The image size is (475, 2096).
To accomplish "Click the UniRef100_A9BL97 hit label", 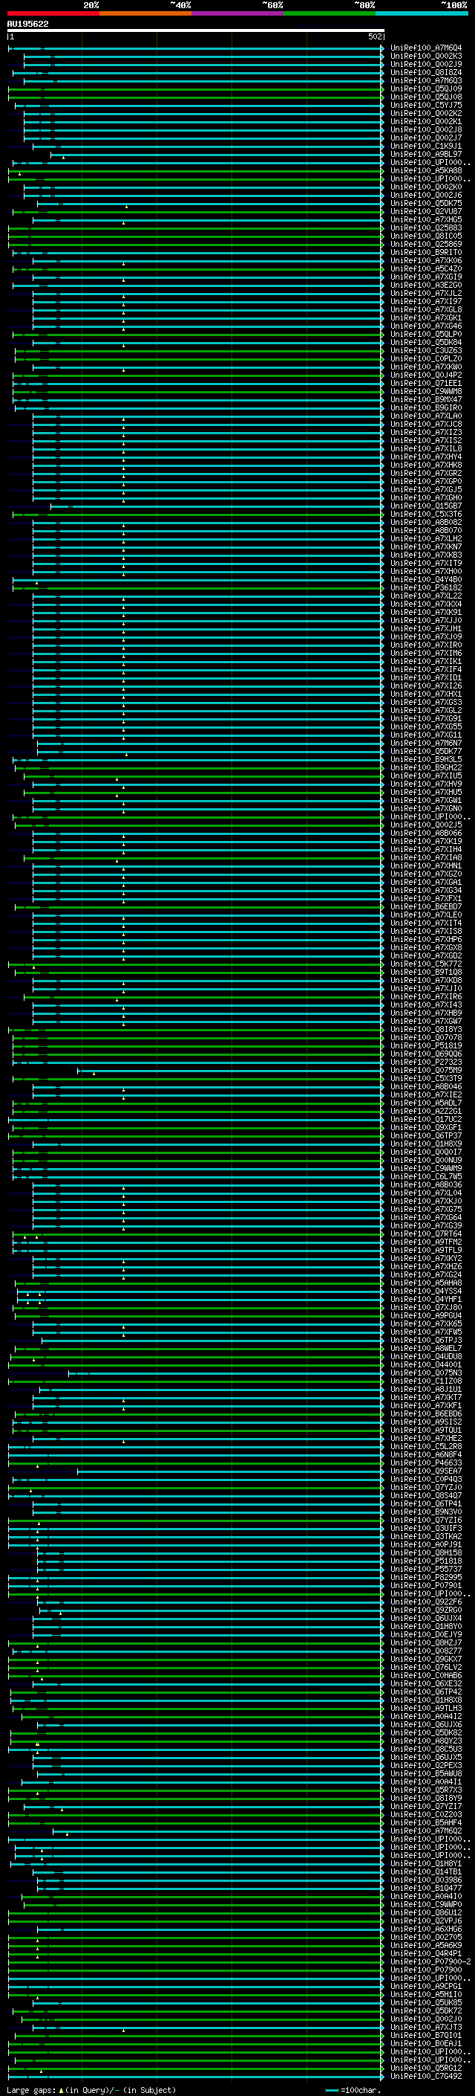I will 425,155.
